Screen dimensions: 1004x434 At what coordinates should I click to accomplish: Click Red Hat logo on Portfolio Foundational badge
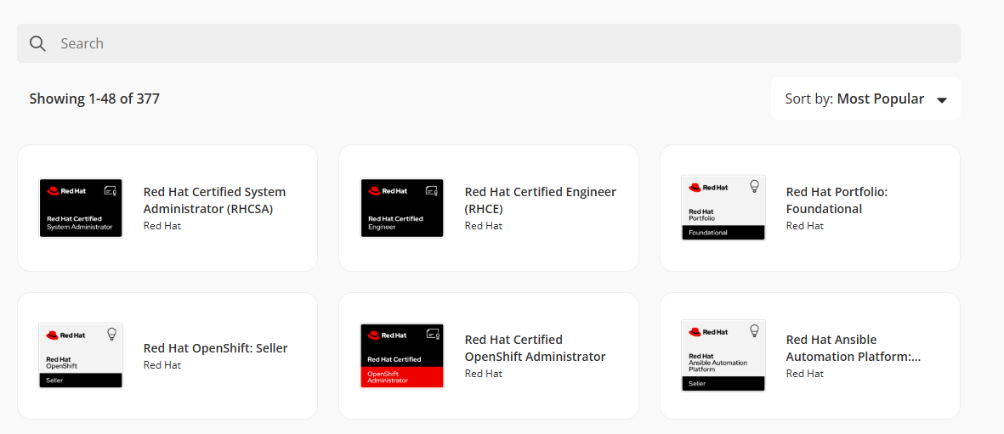709,188
